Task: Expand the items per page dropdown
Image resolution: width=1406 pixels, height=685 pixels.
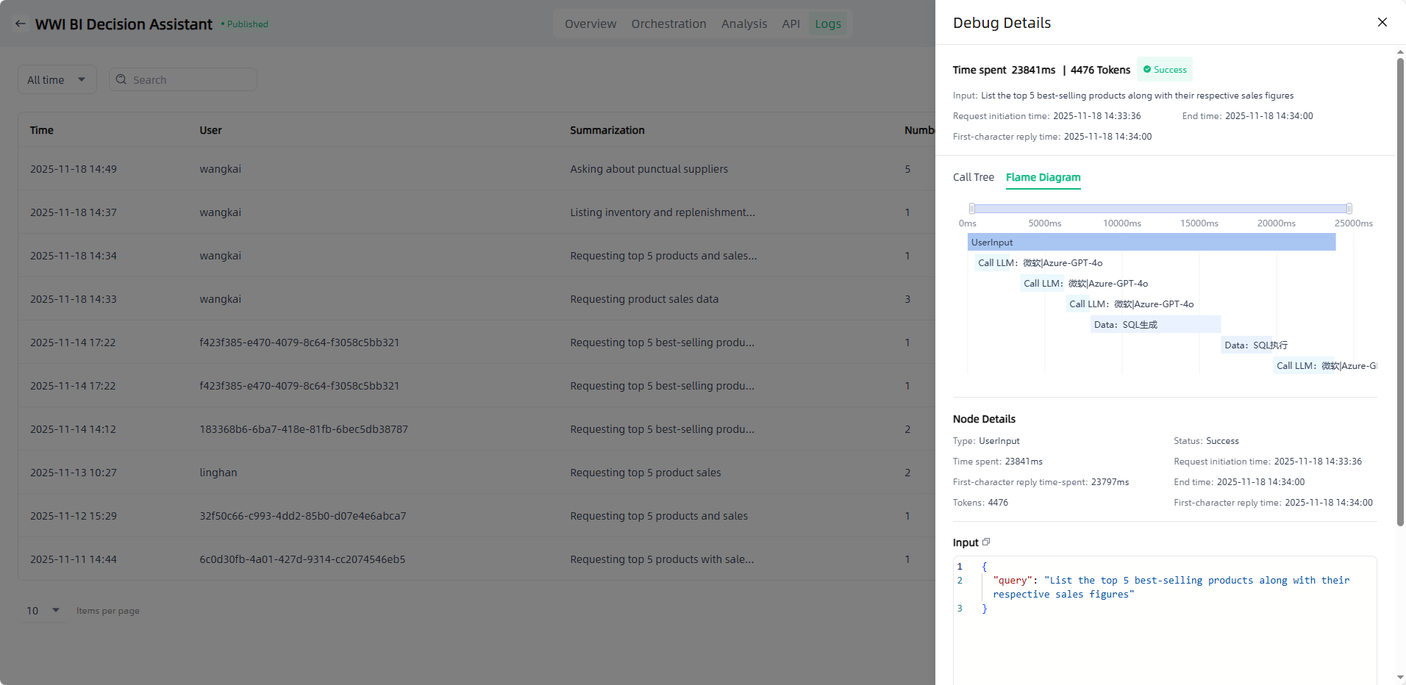Action: click(43, 610)
